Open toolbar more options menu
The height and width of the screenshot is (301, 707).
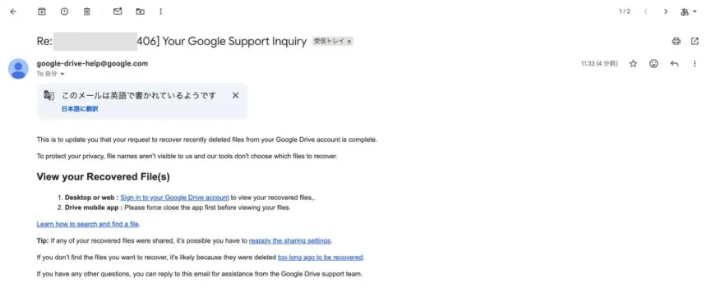tap(161, 11)
